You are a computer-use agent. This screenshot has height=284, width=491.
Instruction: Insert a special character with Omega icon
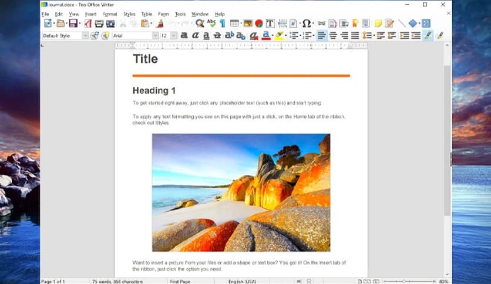[x=306, y=23]
